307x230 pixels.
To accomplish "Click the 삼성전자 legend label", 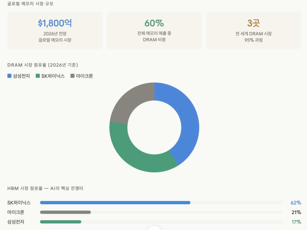I will (22, 76).
